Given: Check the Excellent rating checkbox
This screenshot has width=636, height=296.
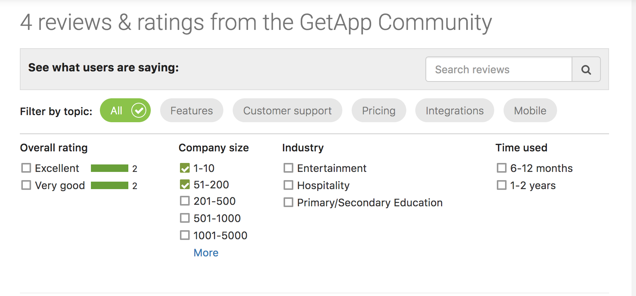Looking at the screenshot, I should [26, 168].
